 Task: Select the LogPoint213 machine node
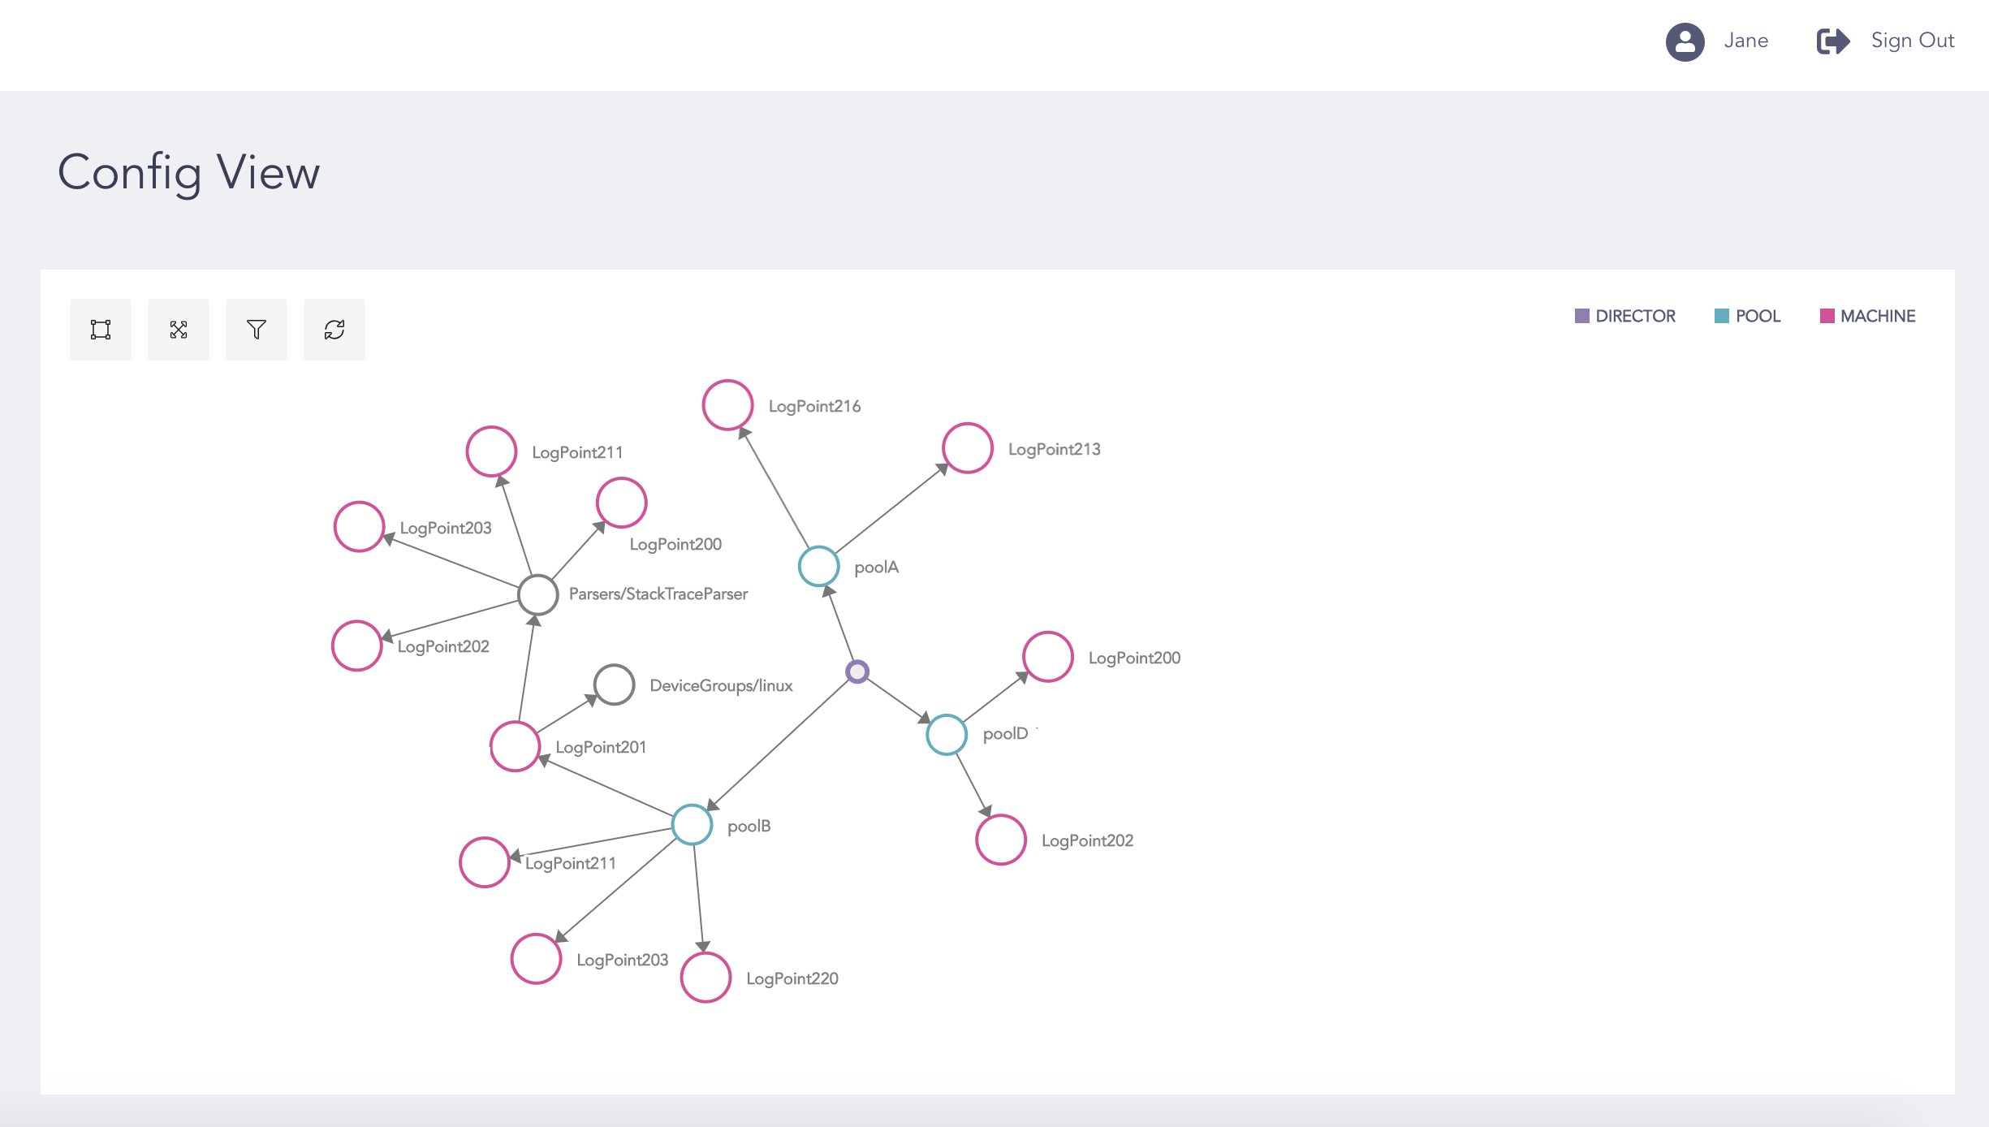[968, 448]
